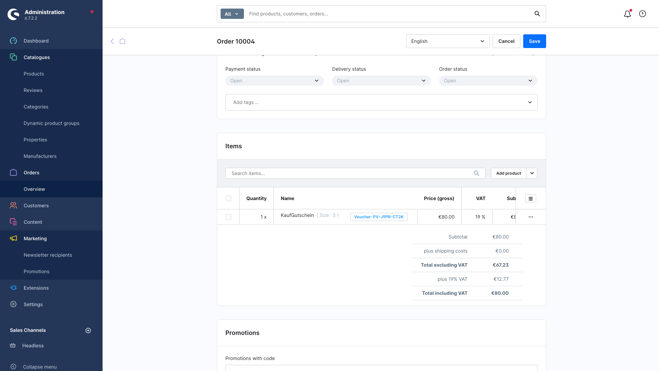Tick the KaufGutschein line item checkbox

(228, 217)
